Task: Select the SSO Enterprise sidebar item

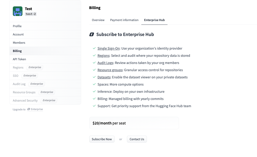Action: 16,76
